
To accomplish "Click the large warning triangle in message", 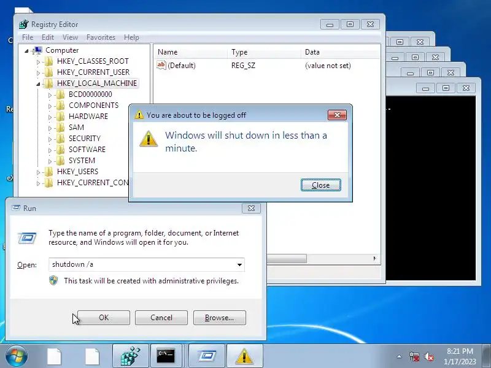I will point(149,139).
